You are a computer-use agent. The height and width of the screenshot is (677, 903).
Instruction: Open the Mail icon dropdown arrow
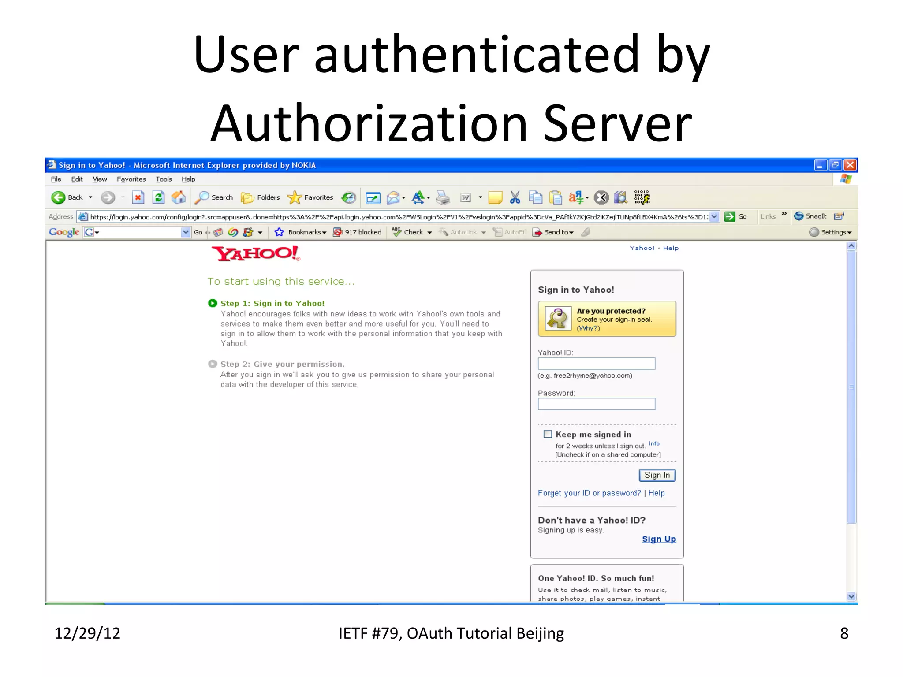(x=403, y=198)
